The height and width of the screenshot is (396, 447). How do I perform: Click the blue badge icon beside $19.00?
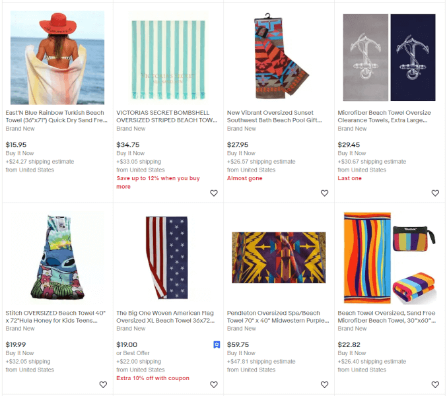(x=217, y=345)
